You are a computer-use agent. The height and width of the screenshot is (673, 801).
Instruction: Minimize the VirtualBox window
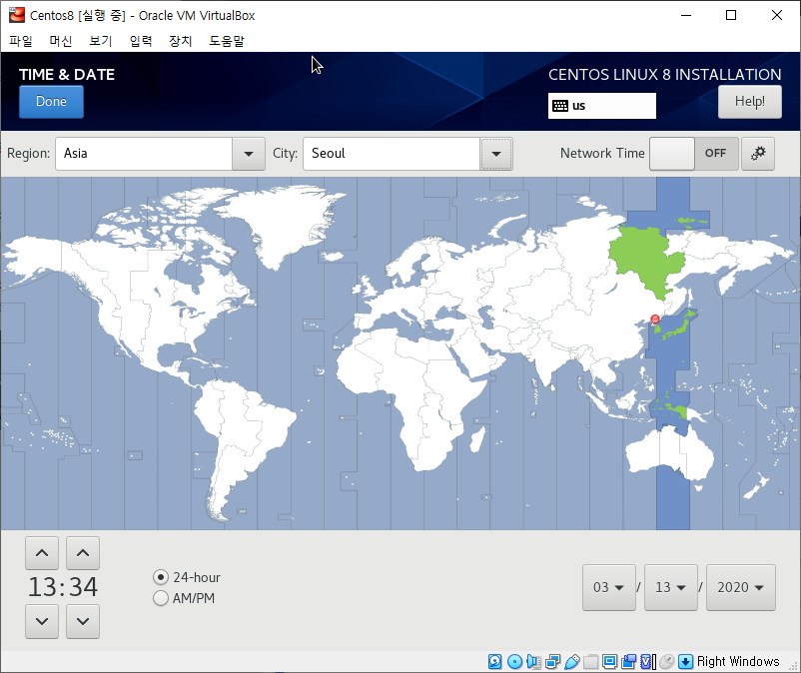pyautogui.click(x=686, y=15)
